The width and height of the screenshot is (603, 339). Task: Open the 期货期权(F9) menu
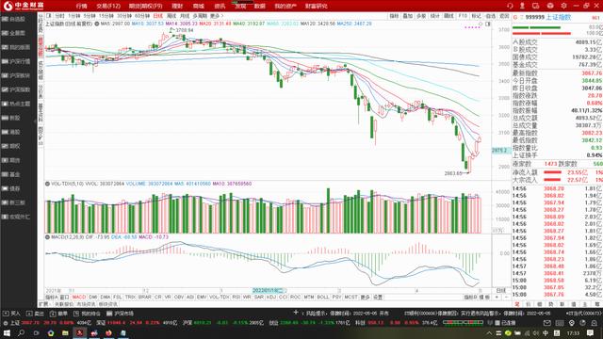pos(145,7)
